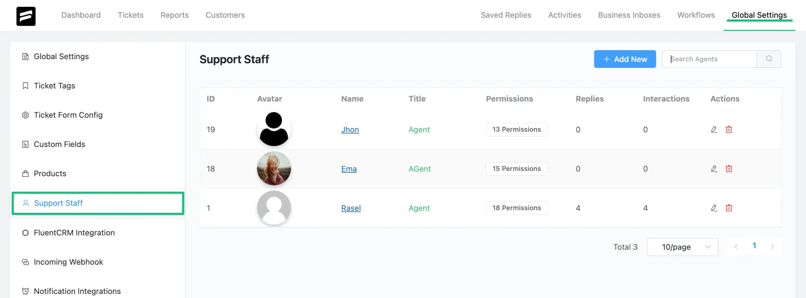This screenshot has height=298, width=806.
Task: Click the Ticket Form Config gear icon
Action: (x=25, y=115)
